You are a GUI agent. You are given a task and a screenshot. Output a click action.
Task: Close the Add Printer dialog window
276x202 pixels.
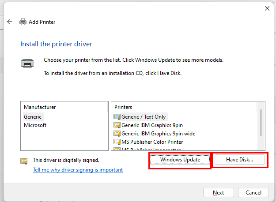pyautogui.click(x=267, y=8)
